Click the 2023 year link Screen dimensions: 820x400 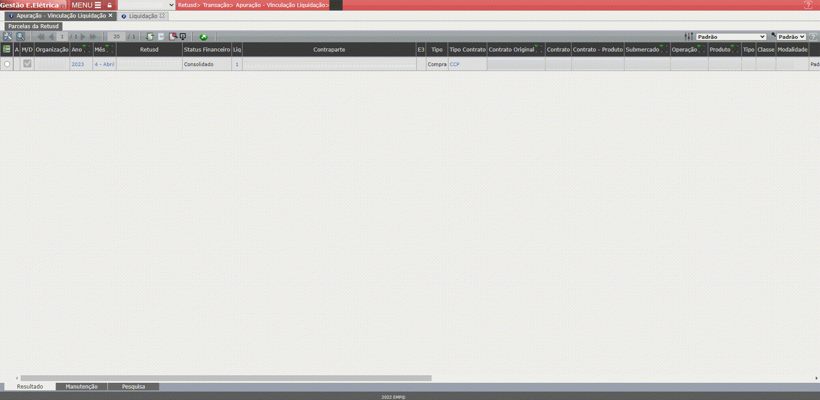[78, 64]
